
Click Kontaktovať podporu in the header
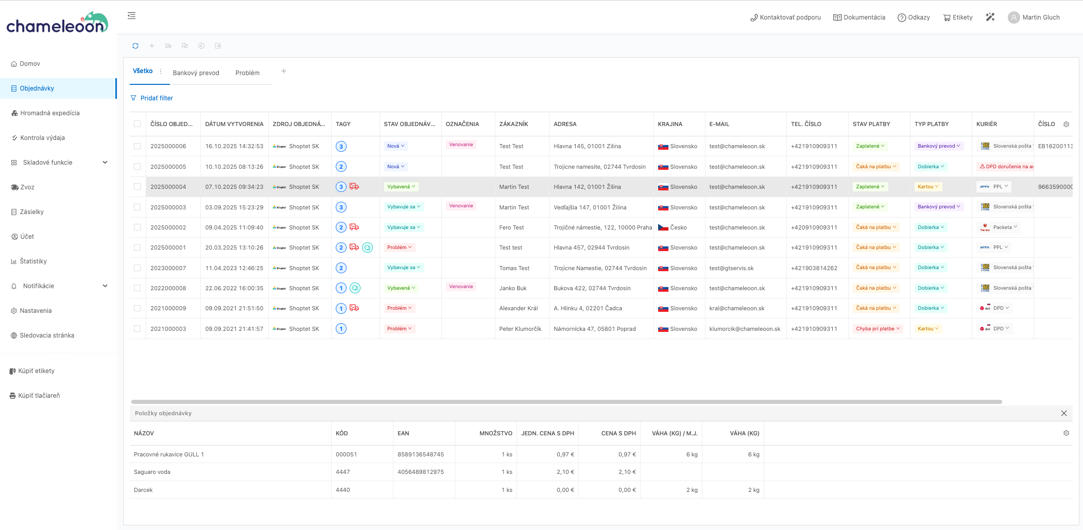pyautogui.click(x=785, y=17)
